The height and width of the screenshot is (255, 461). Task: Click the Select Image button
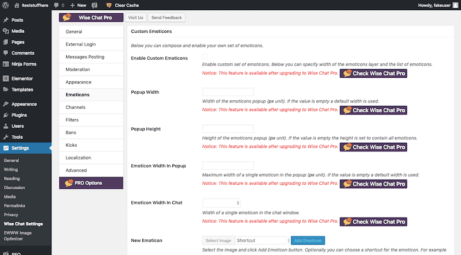coord(218,241)
